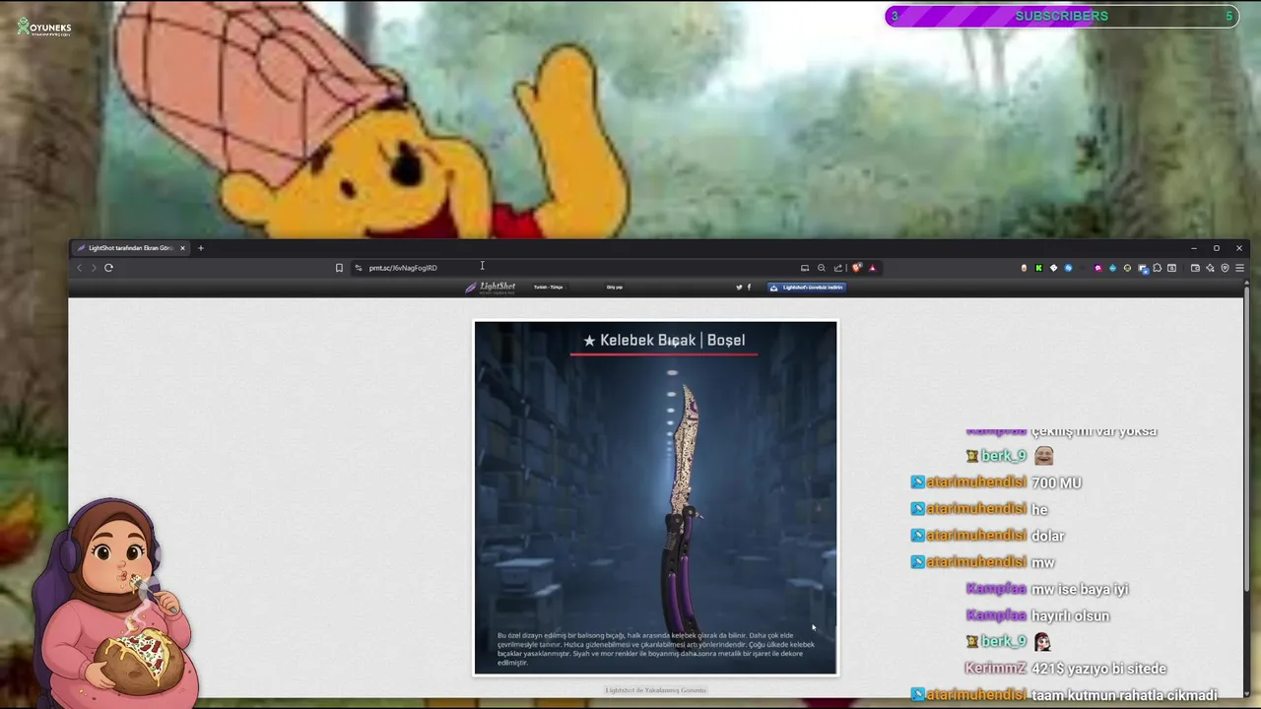
Task: Open Brave Rewards triangle icon
Action: [872, 268]
